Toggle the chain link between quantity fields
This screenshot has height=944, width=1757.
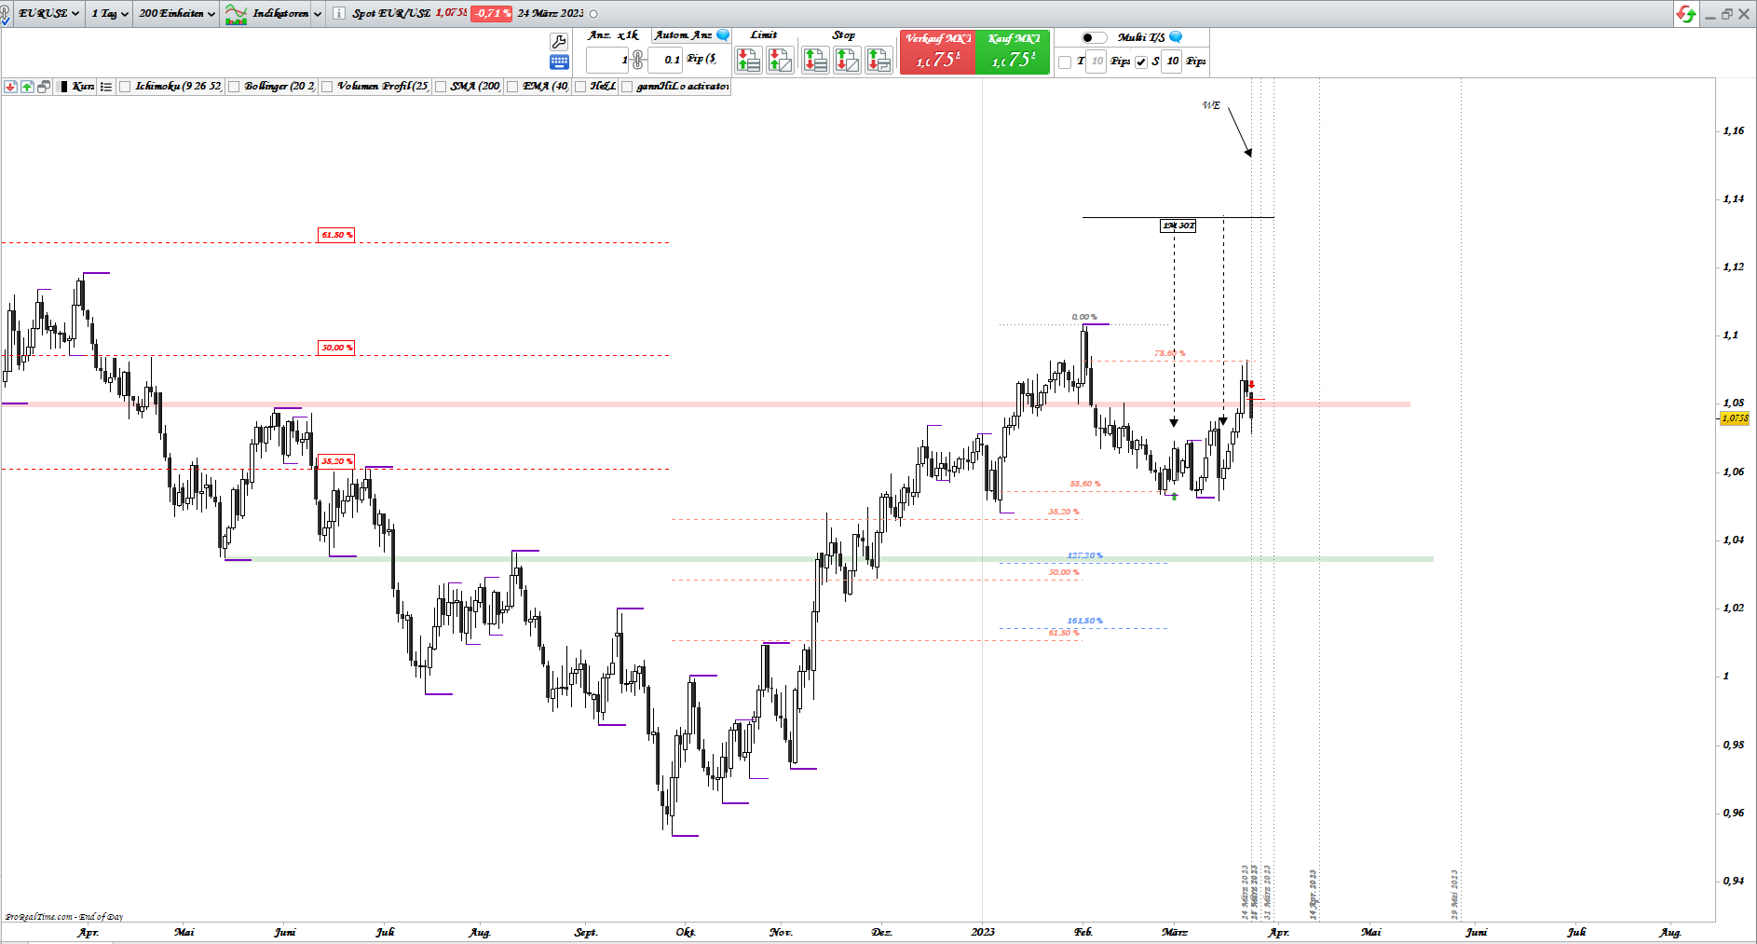pos(637,61)
